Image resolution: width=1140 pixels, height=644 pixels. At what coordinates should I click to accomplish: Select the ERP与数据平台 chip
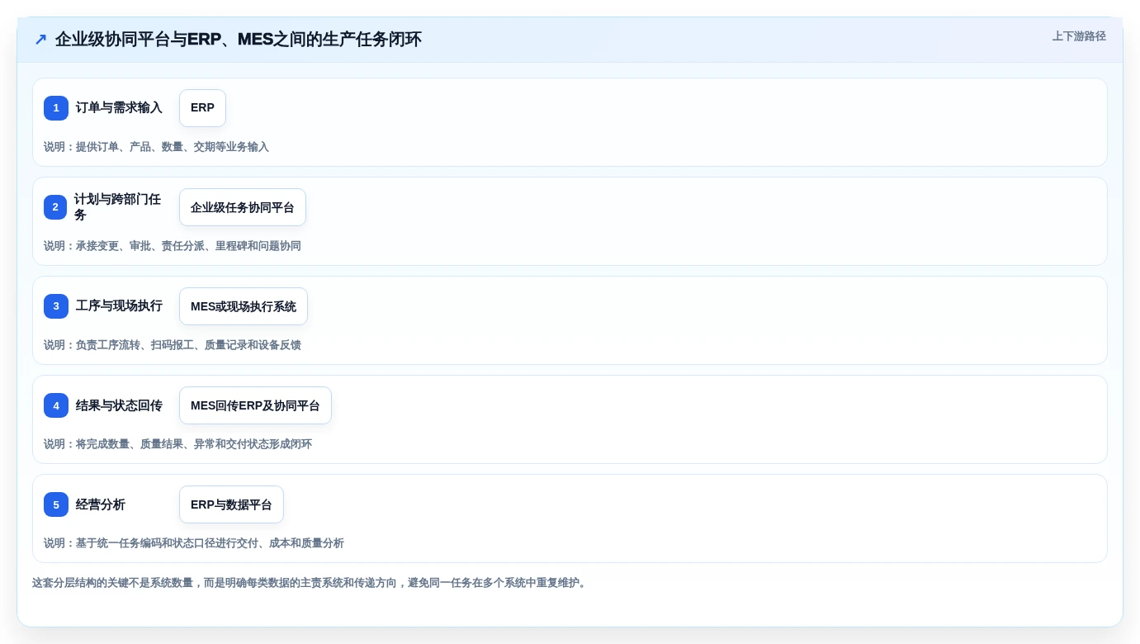point(231,504)
